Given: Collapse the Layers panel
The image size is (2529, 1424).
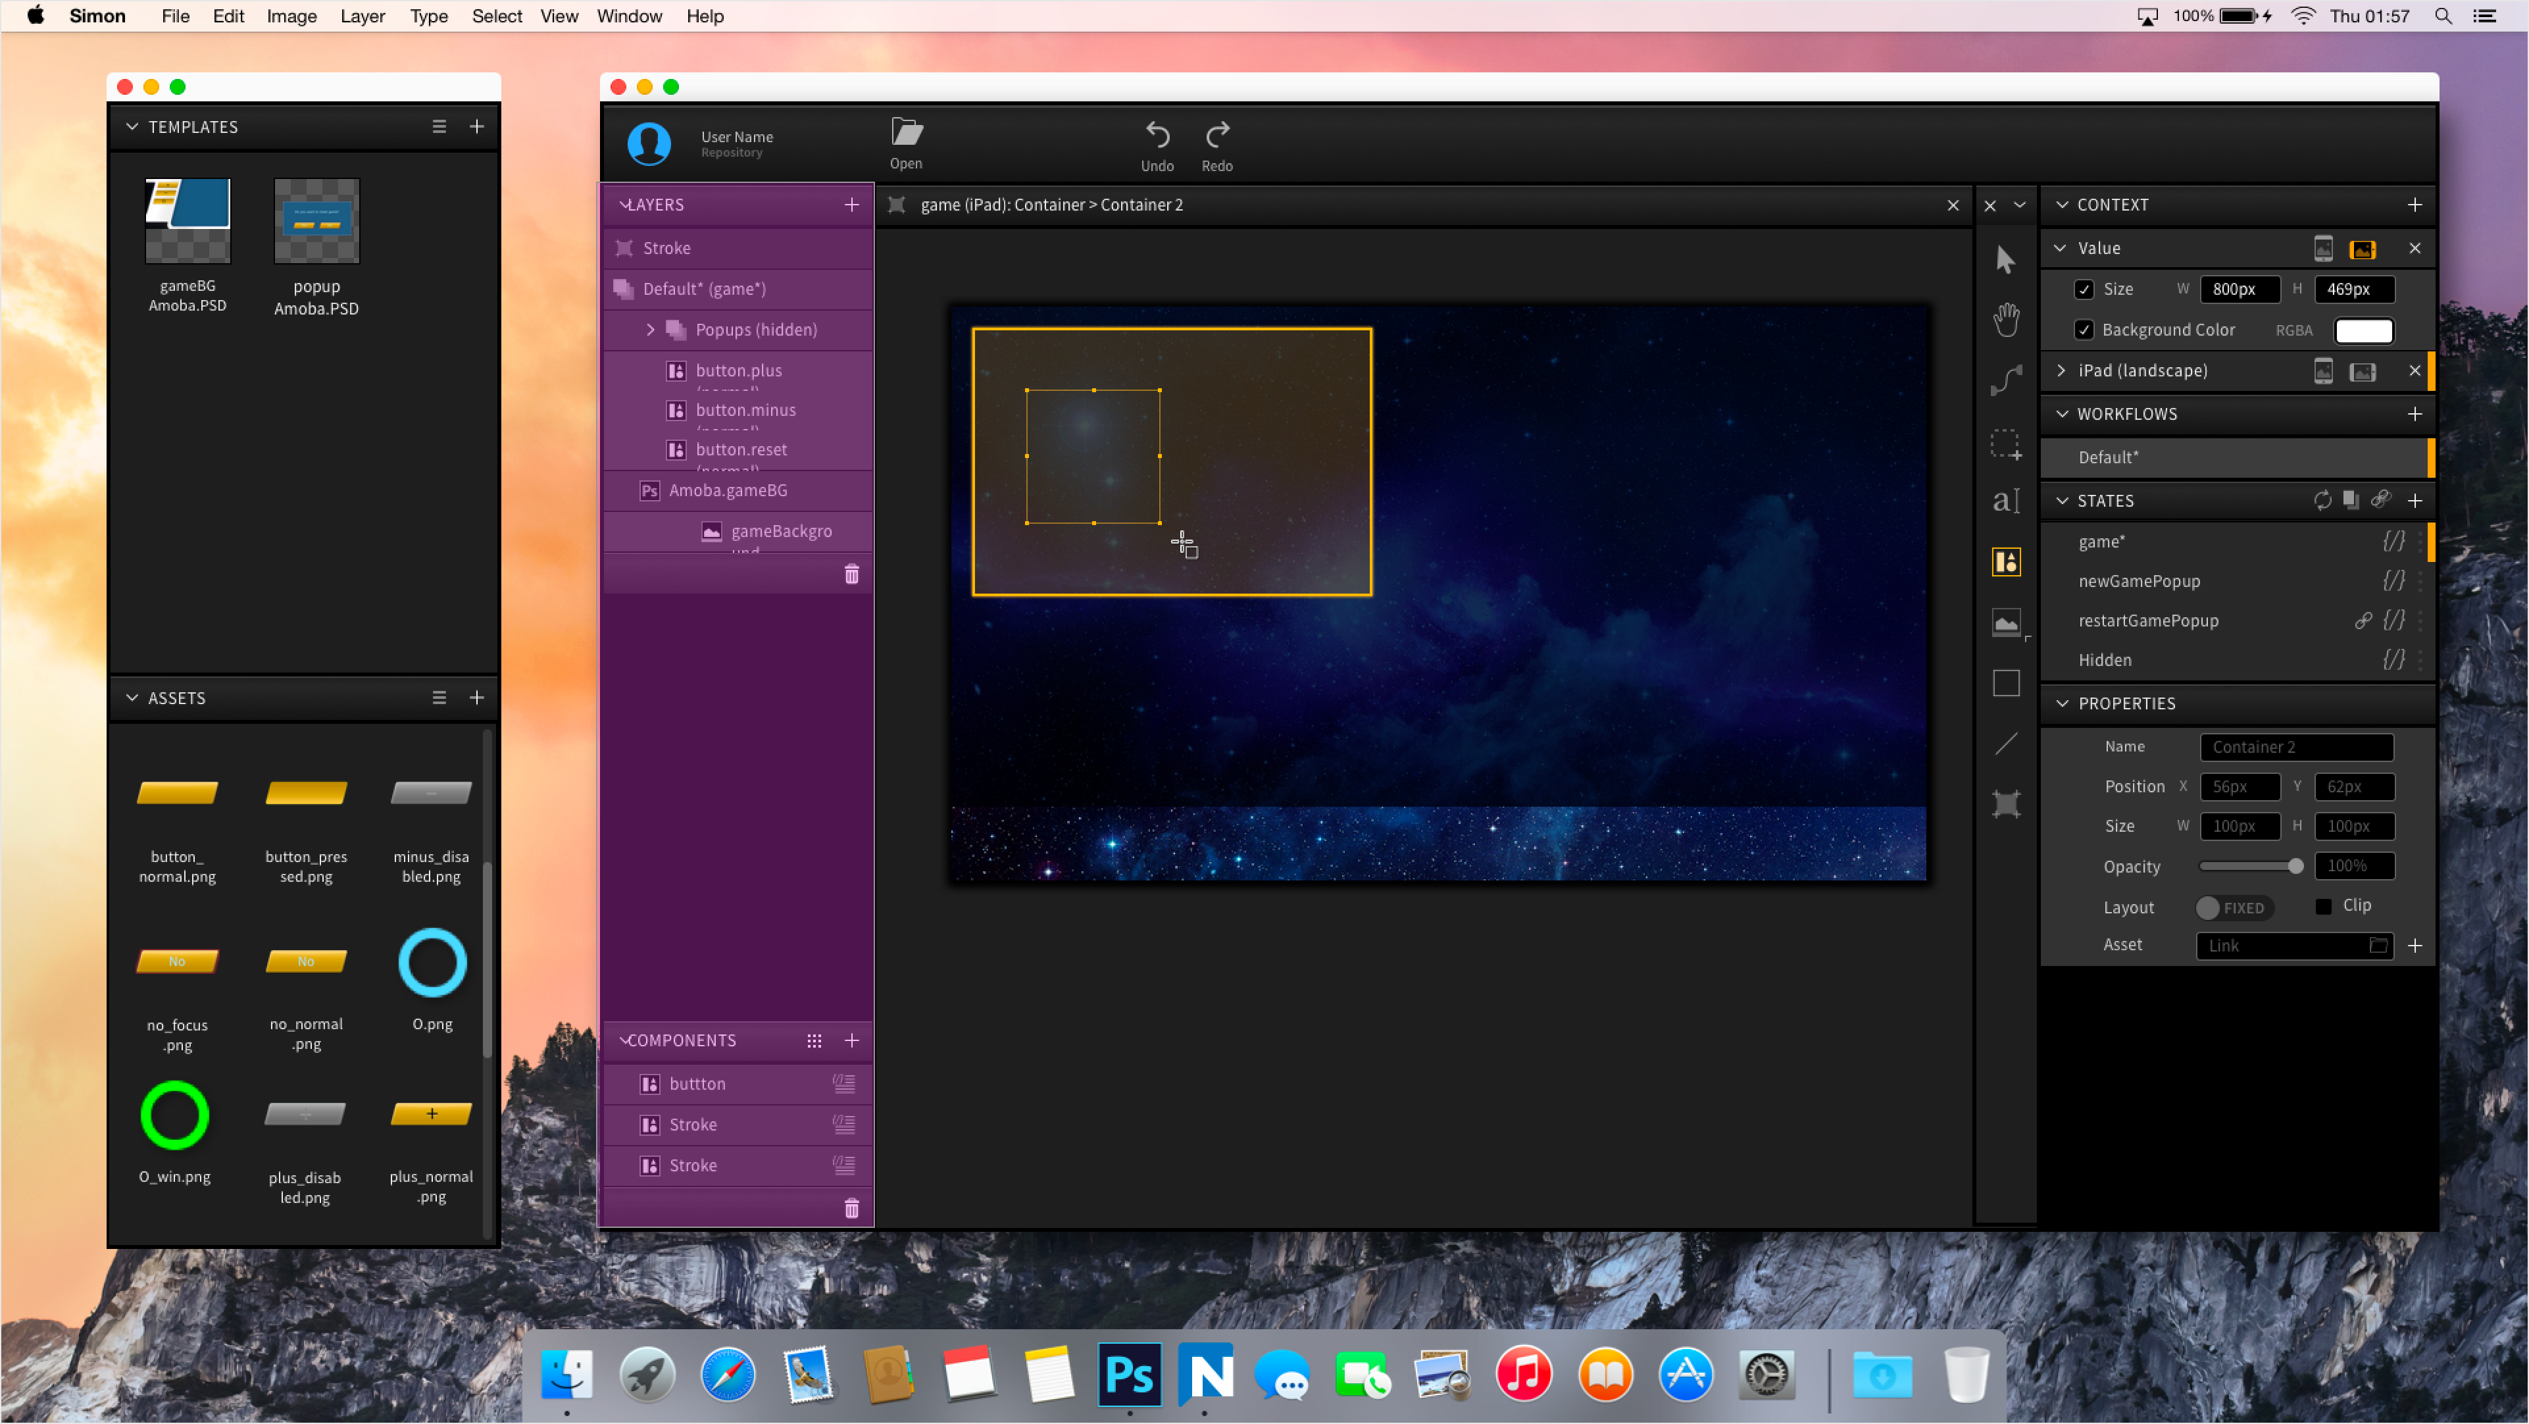Looking at the screenshot, I should [x=624, y=204].
